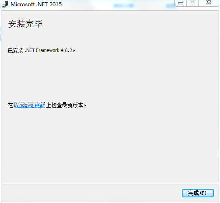
Task: Click the text 上检查最新版本。
Action: [x=66, y=105]
